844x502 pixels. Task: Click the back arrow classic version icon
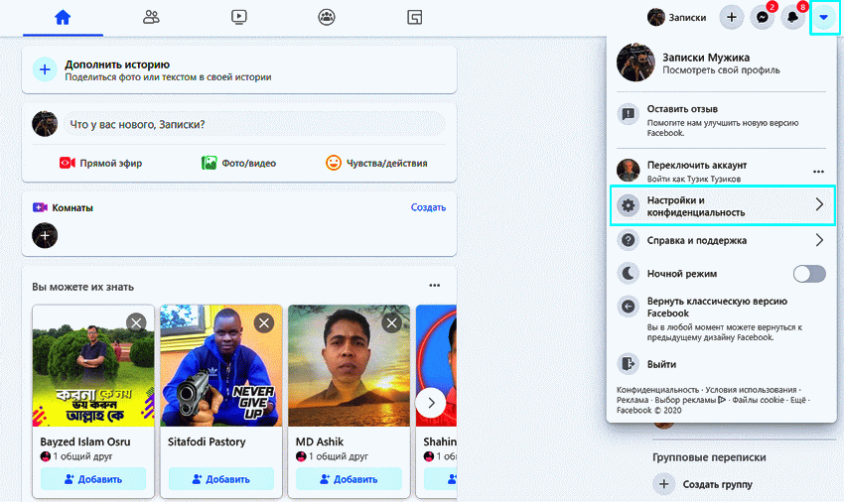[629, 307]
